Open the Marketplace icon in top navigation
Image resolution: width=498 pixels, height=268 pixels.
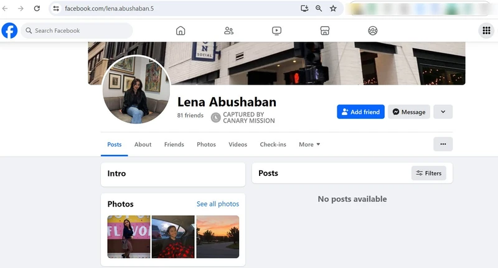[324, 30]
